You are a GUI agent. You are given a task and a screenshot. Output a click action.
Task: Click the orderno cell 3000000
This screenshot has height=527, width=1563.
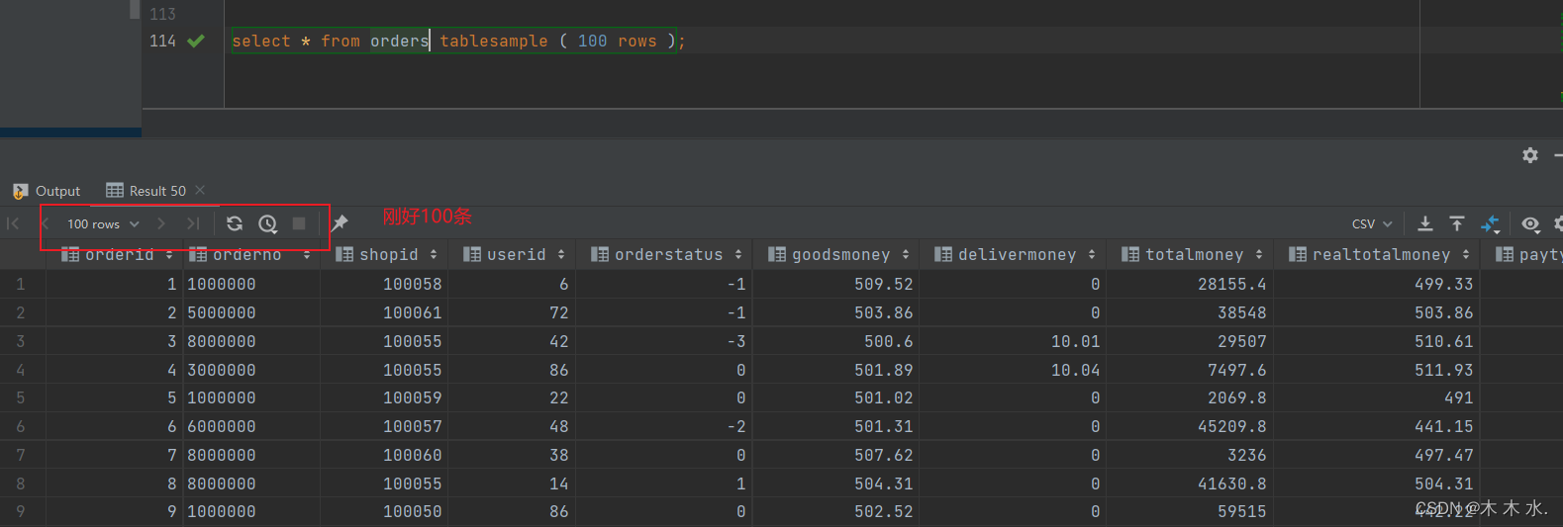coord(250,370)
